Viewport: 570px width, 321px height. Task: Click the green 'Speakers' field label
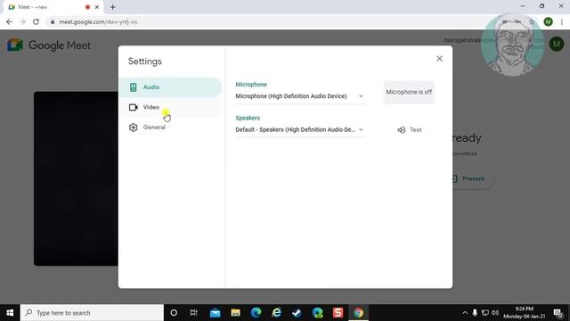pos(248,118)
